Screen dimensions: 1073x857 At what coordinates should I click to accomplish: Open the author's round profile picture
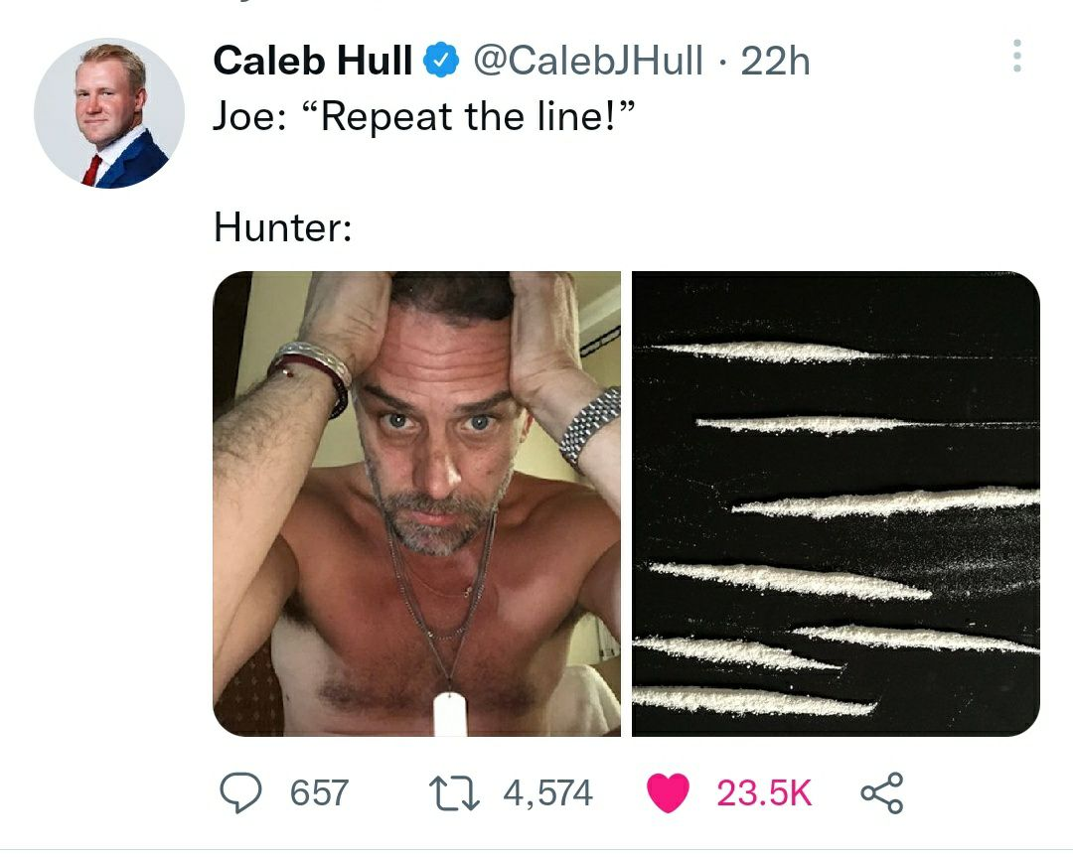109,113
